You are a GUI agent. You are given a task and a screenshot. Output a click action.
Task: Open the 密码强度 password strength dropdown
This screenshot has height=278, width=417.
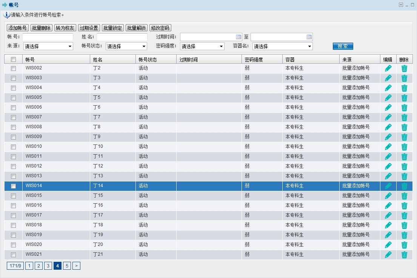pyautogui.click(x=202, y=46)
